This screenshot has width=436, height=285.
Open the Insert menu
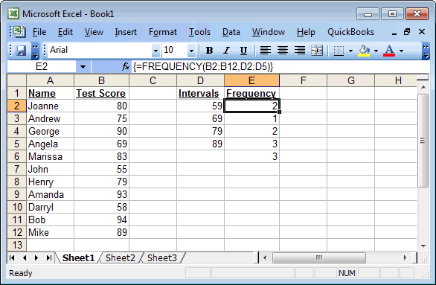pos(126,32)
